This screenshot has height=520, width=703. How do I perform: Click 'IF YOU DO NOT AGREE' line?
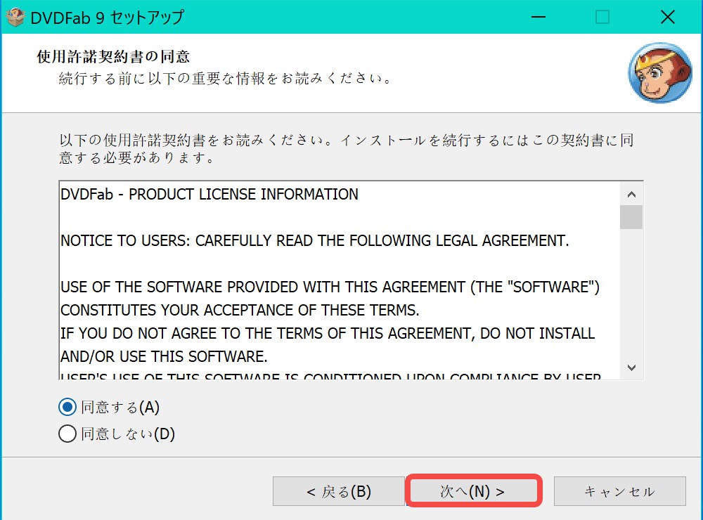click(328, 334)
